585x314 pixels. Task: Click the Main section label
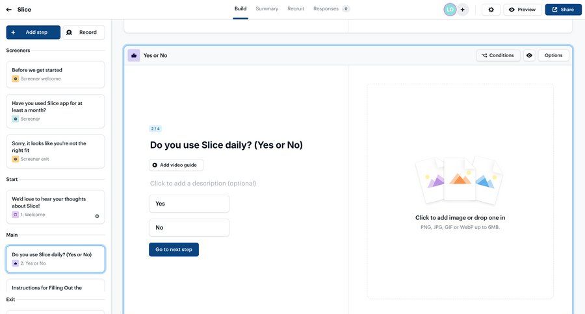[x=12, y=235]
